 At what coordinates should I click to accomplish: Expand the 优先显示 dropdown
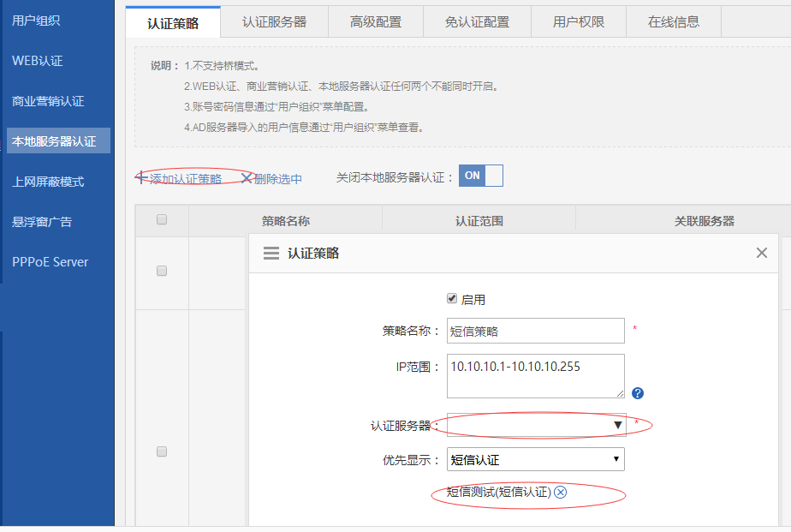click(x=536, y=460)
